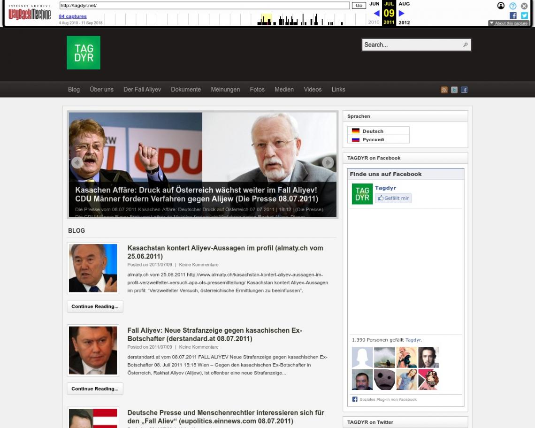The width and height of the screenshot is (535, 428).
Task: Open the Fall Aliyev Neue Strafanzeige headline
Action: coord(214,335)
